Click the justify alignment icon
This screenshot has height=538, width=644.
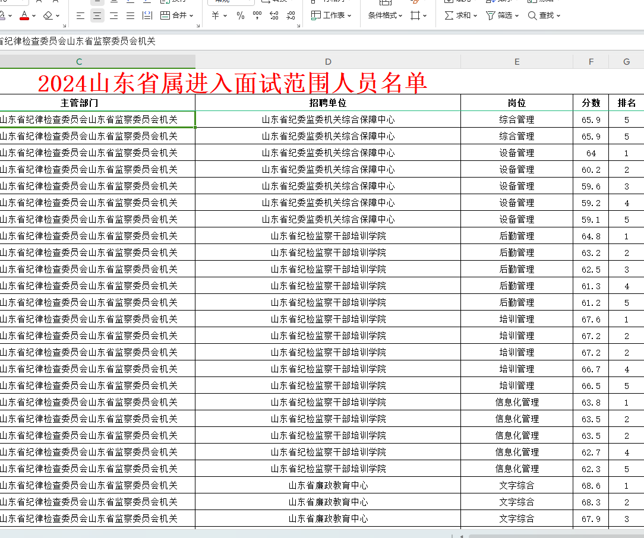point(130,15)
